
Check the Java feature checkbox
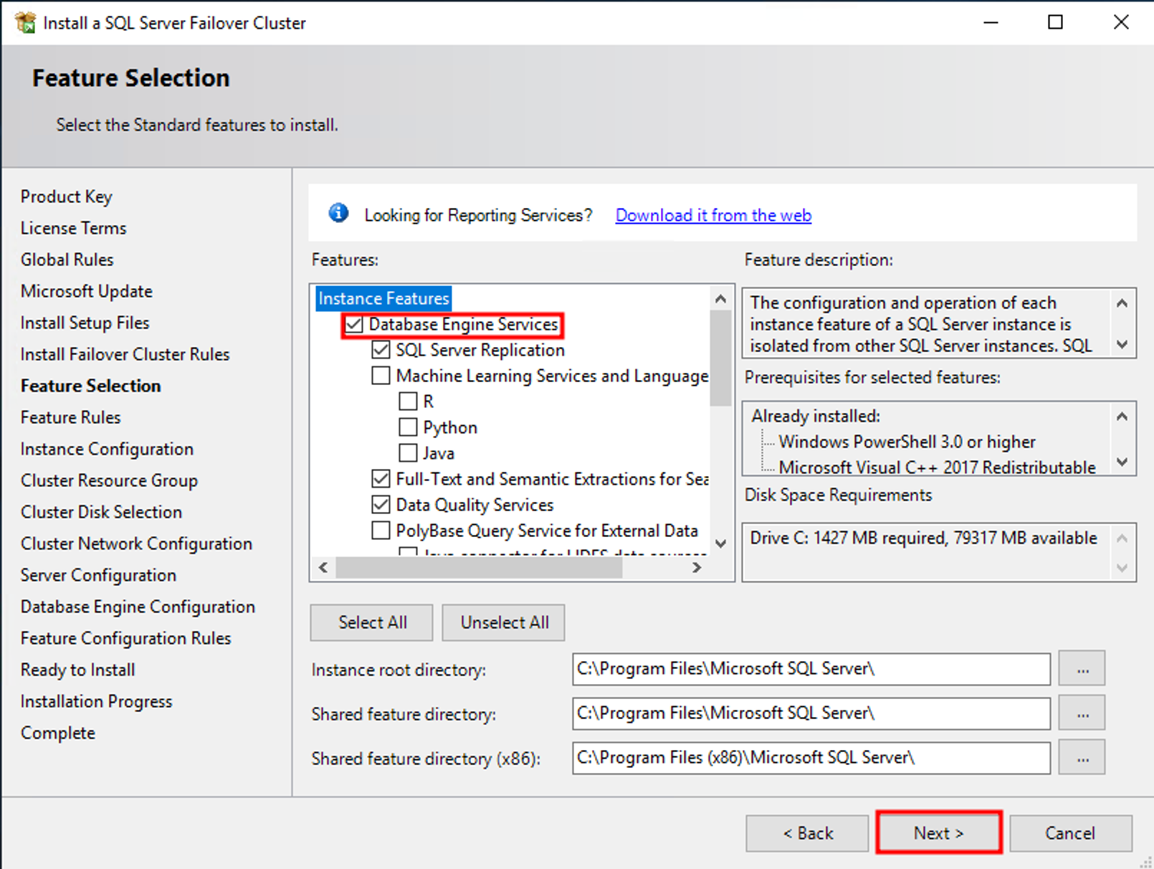(408, 453)
